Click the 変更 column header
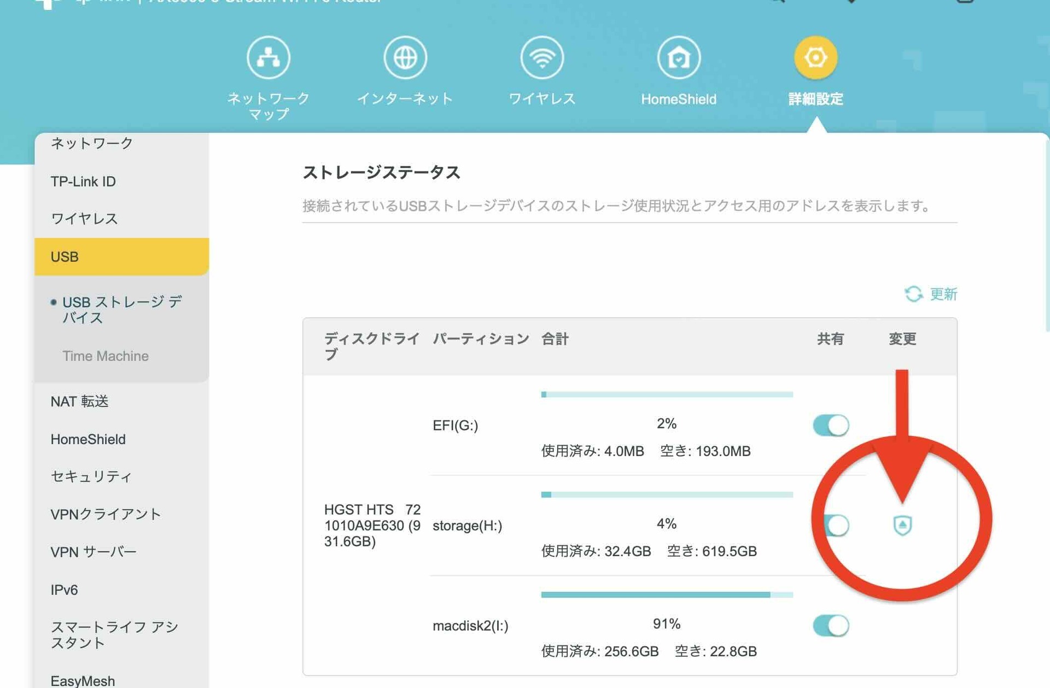Screen dimensions: 1050x688 click(902, 339)
